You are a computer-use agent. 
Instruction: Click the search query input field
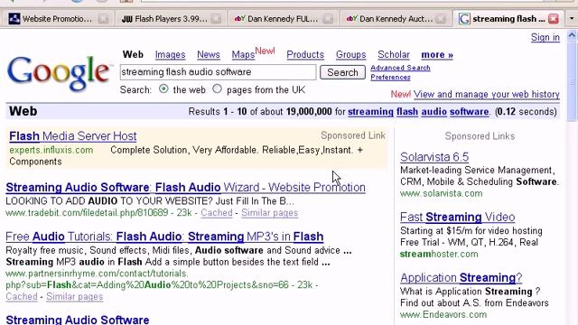pos(218,72)
